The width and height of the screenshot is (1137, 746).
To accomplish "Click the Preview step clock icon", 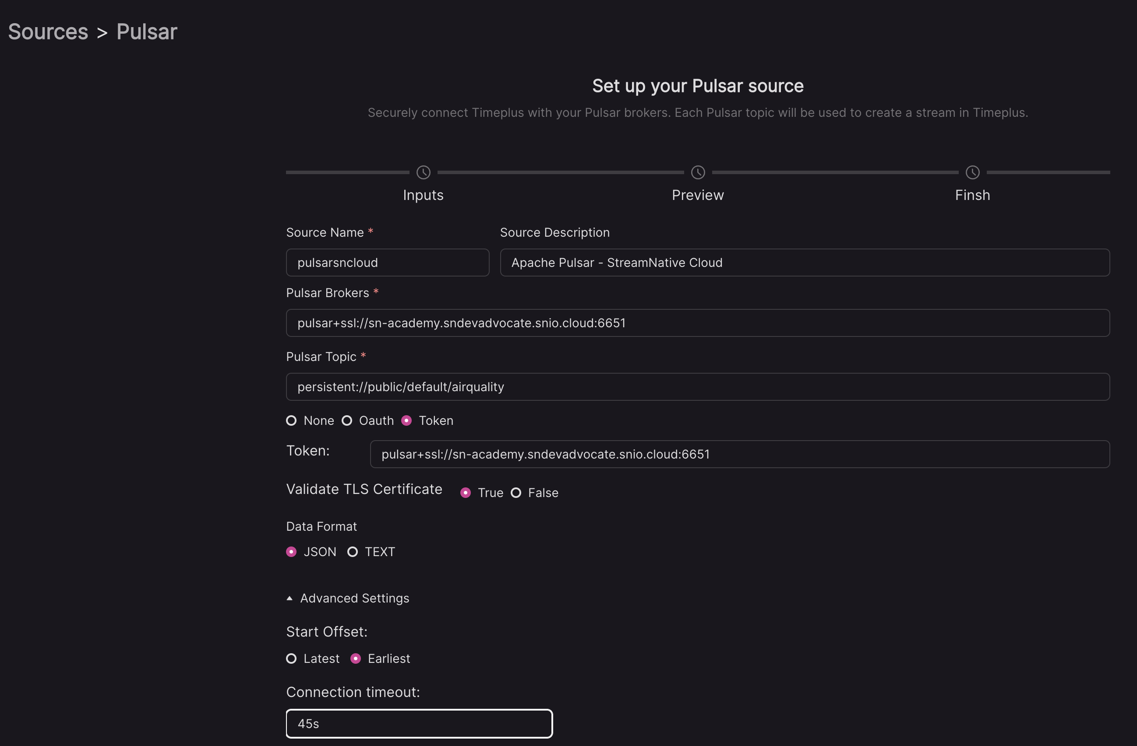I will (x=698, y=172).
